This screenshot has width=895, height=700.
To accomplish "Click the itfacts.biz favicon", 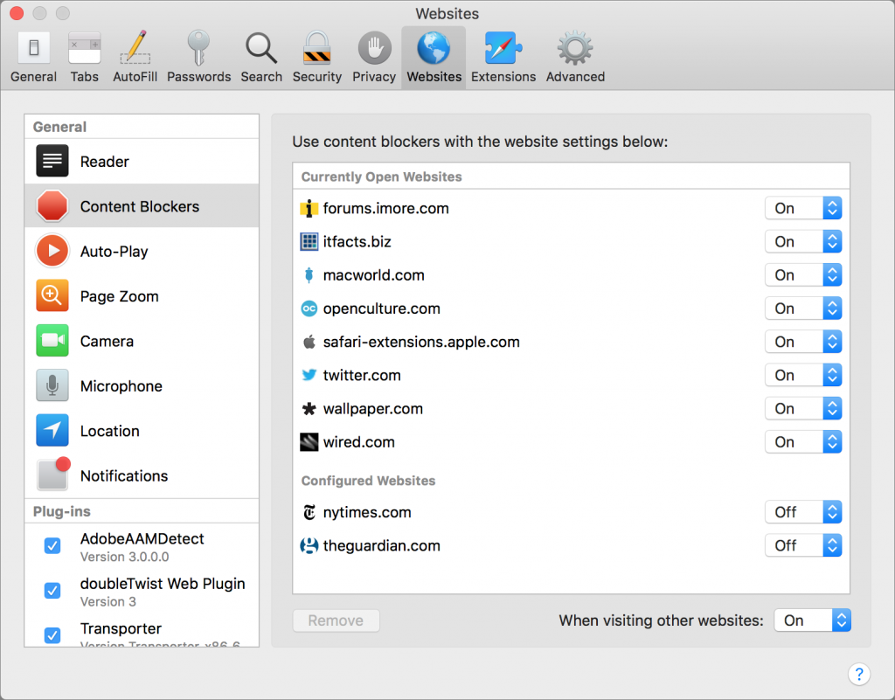I will [309, 242].
